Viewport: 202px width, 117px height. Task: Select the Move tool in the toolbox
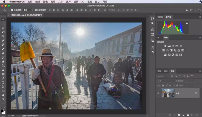(x=3, y=20)
